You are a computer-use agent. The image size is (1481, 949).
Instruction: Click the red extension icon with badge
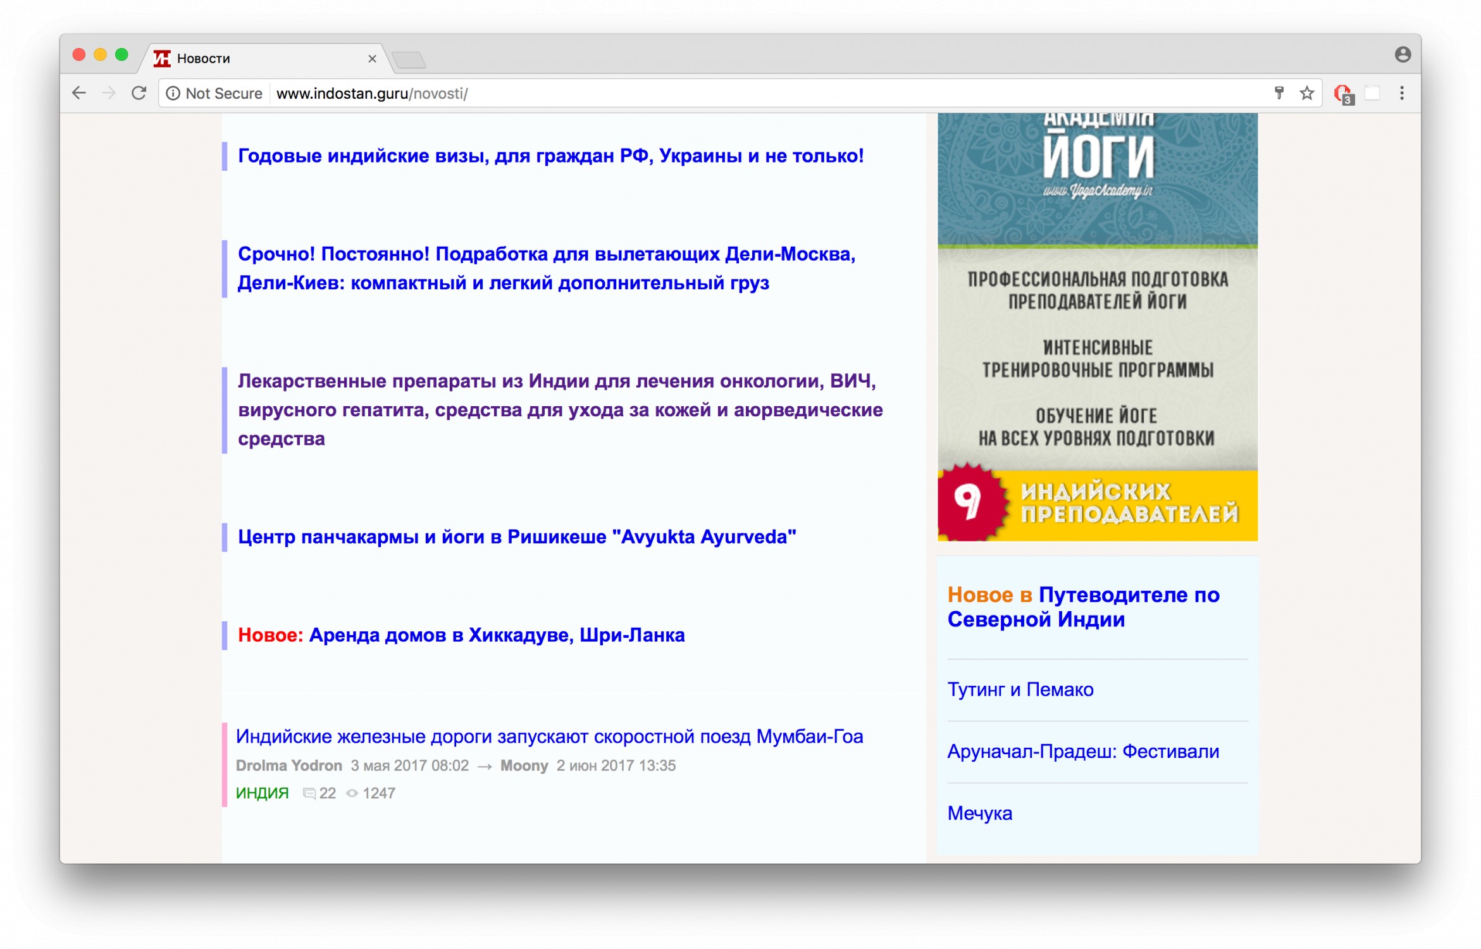[1342, 94]
